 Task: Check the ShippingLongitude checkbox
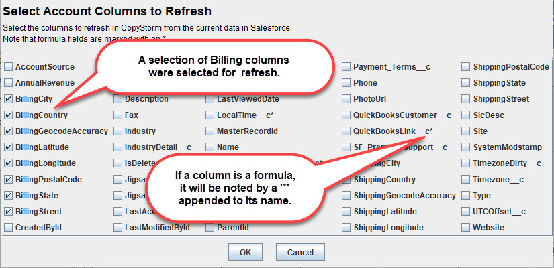click(x=347, y=228)
